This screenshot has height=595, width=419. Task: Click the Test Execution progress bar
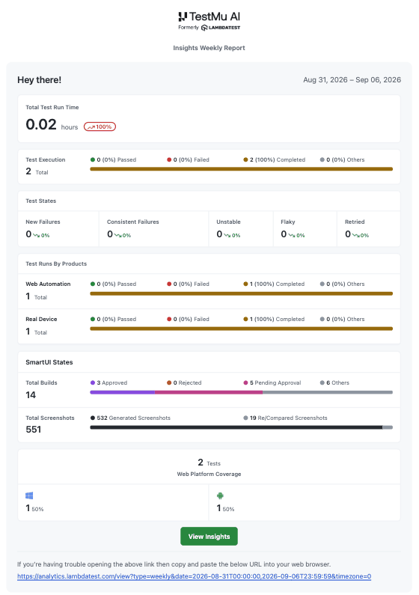241,169
